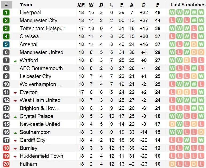This screenshot has width=206, height=168.
Task: Sort table by W wins column header
Action: pyautogui.click(x=91, y=5)
